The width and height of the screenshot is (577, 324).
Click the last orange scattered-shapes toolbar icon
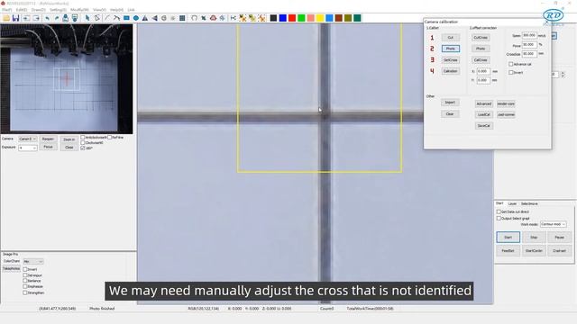pos(261,18)
